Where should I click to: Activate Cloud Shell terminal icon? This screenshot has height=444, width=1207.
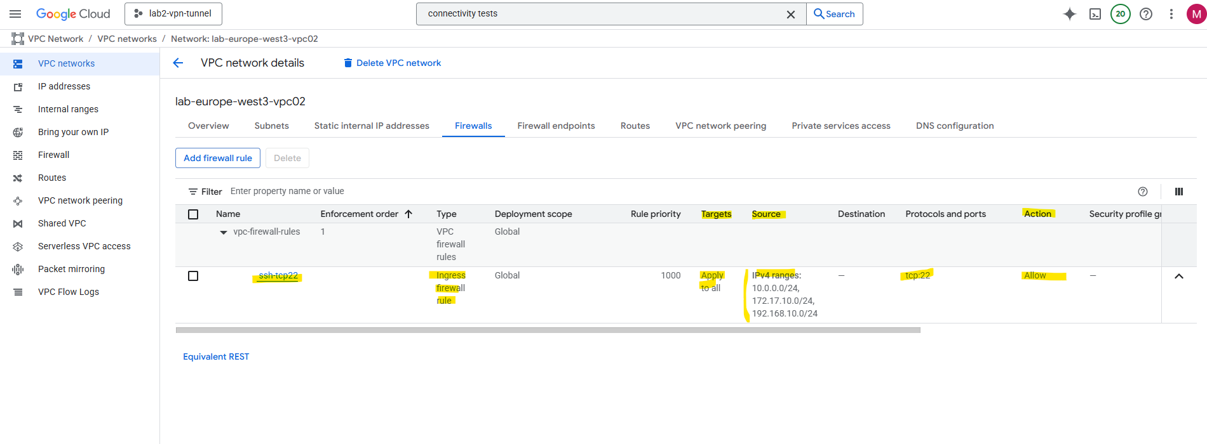tap(1095, 14)
